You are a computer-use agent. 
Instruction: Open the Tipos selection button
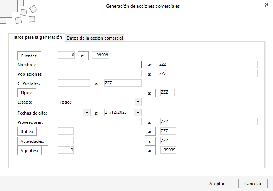point(27,93)
